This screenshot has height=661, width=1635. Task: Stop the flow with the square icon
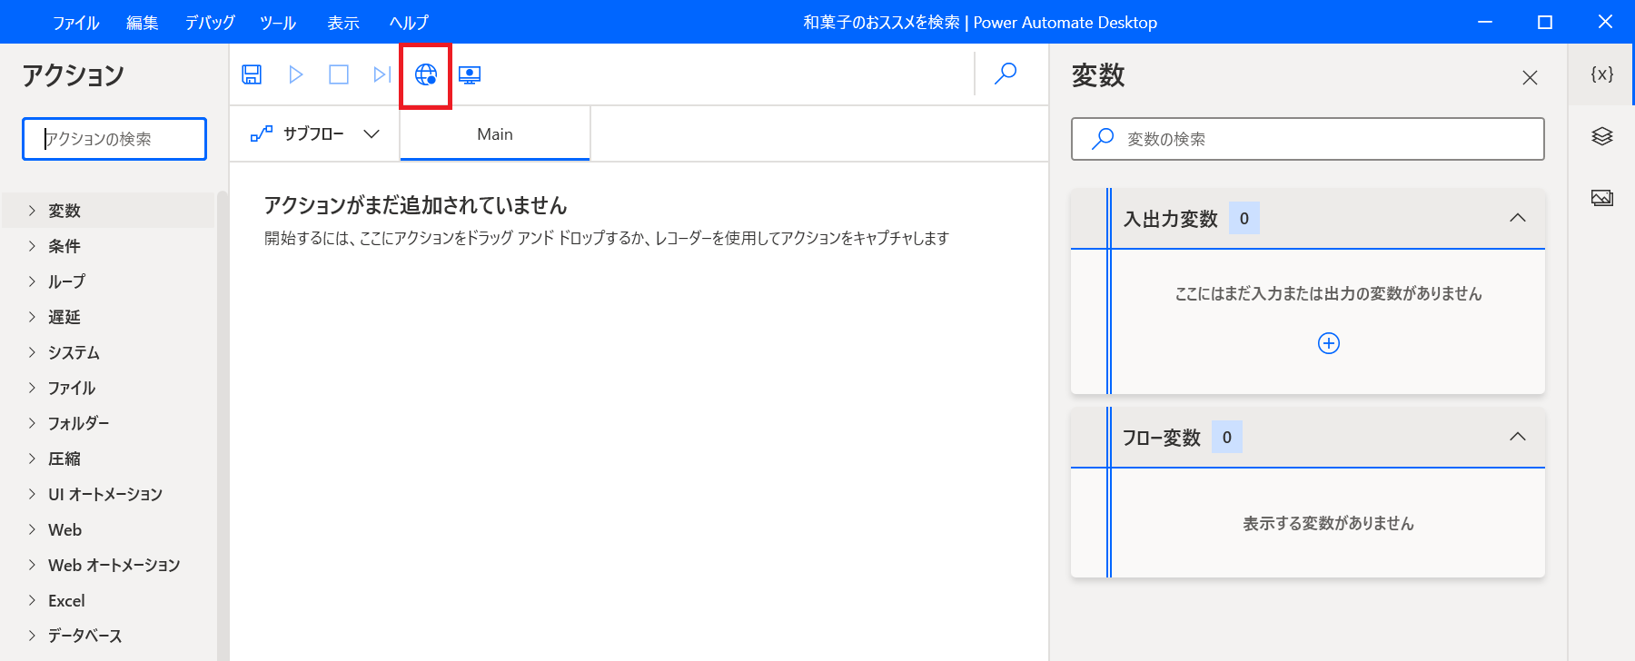point(339,74)
